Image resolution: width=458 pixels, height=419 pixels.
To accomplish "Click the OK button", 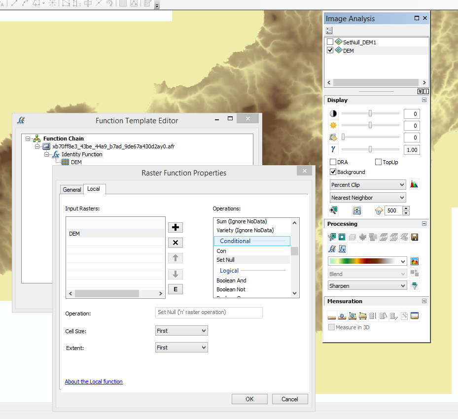I will pos(249,399).
